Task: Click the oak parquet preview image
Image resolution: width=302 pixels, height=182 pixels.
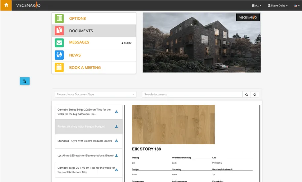Action: [x=173, y=124]
